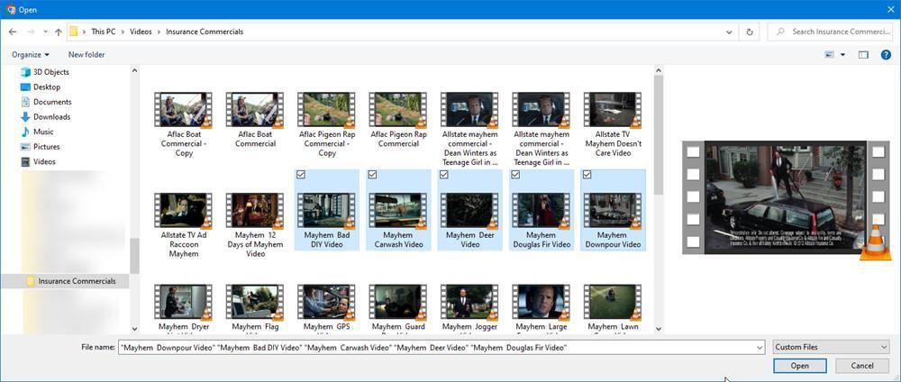Image resolution: width=901 pixels, height=382 pixels.
Task: Select Aflac Boat Commercial - Copy video
Action: point(185,124)
